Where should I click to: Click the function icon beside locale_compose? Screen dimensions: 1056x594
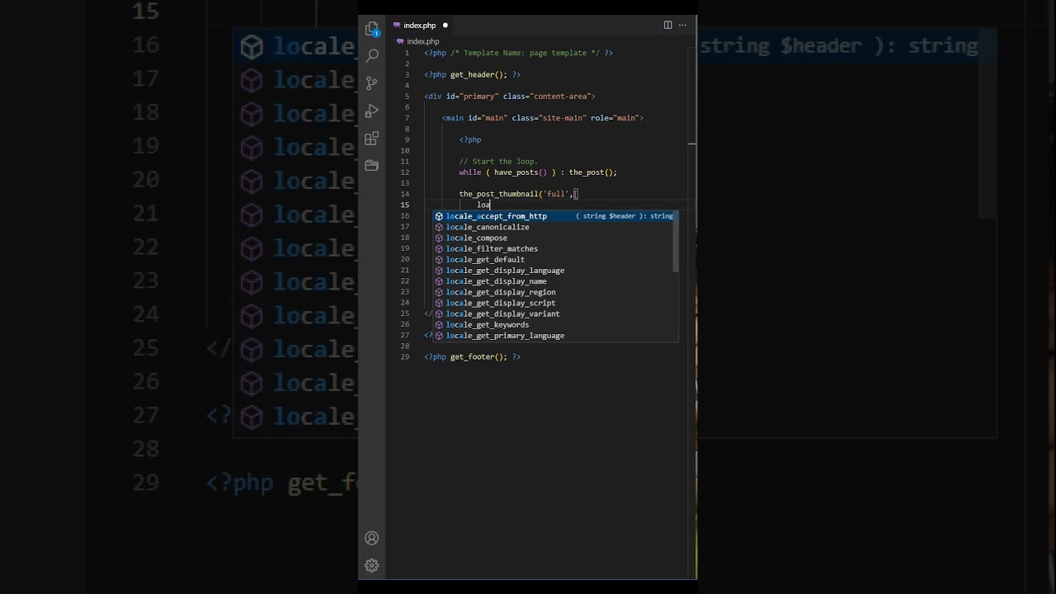[439, 238]
